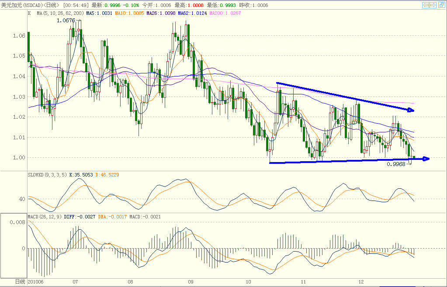Click the blue MA62:1.0124 value
Viewport: 447px width, 287px height.
coord(192,13)
